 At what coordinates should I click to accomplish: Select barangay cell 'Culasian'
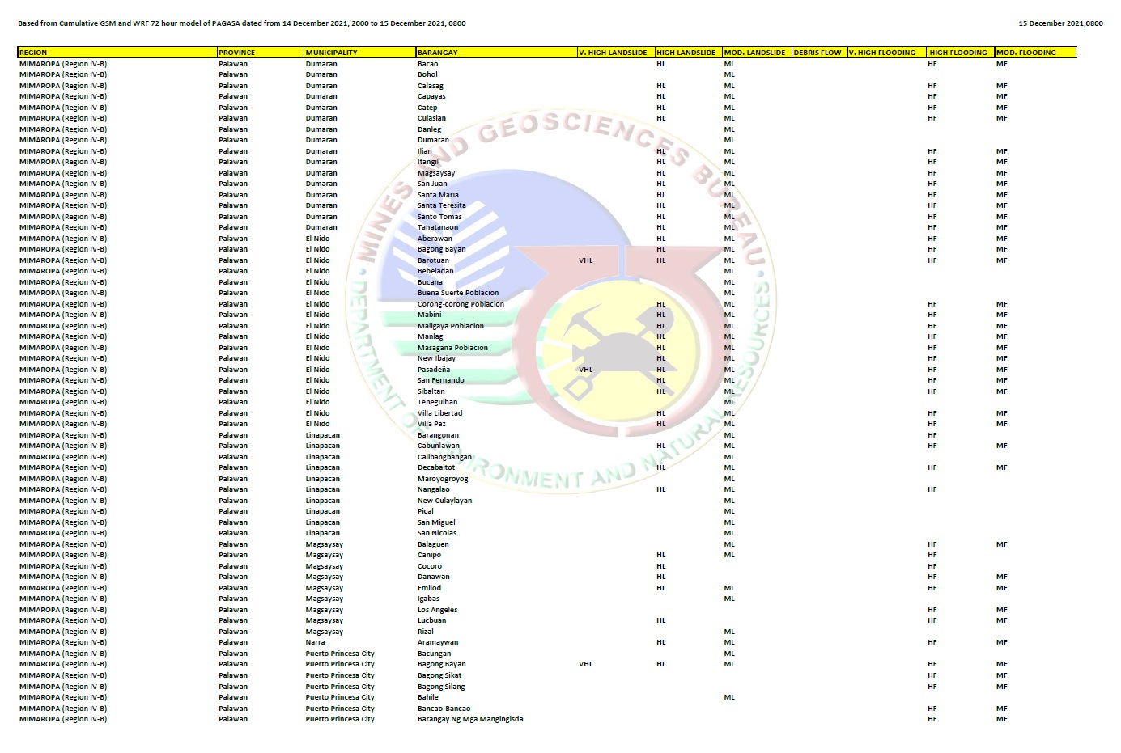pyautogui.click(x=431, y=118)
